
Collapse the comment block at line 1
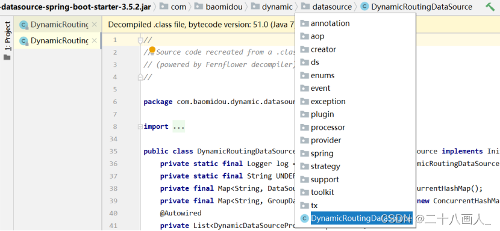coord(140,40)
